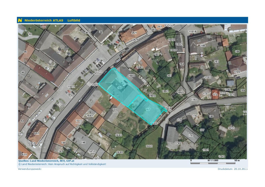Pick parcel 41 in the upper left
This screenshot has width=265, height=187.
tap(59, 53)
